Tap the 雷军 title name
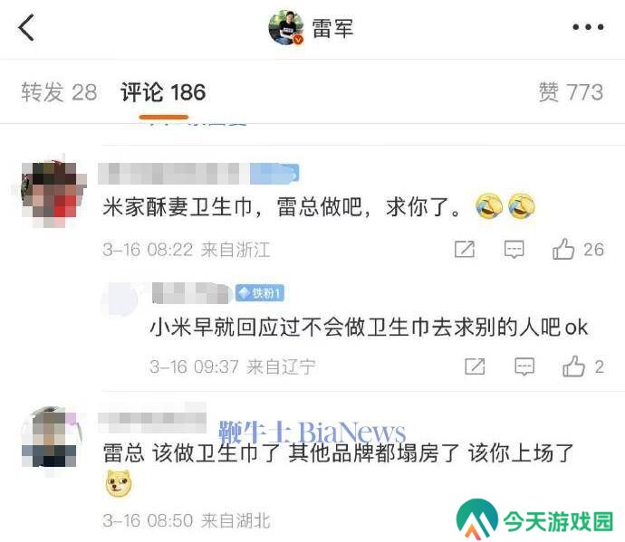 pos(332,28)
